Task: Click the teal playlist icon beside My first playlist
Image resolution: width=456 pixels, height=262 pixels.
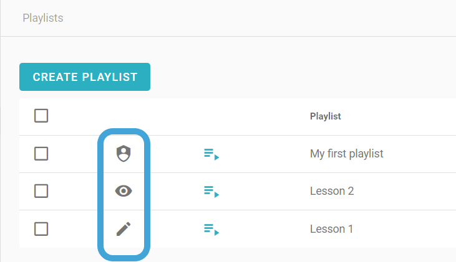Action: click(211, 154)
